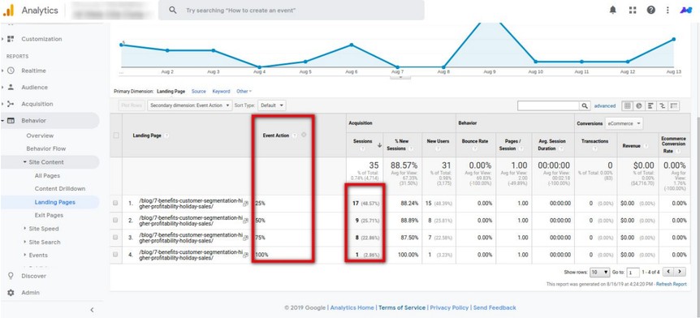This screenshot has width=700, height=318.
Task: Check the box for row 3 (75%)
Action: pos(115,237)
